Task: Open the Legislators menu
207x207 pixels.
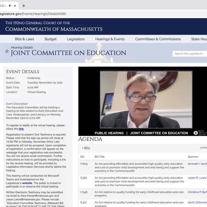Action: [x=76, y=39]
